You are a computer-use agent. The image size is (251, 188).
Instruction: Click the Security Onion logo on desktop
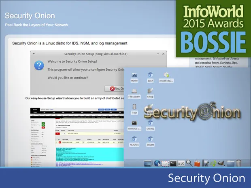[x=192, y=112]
